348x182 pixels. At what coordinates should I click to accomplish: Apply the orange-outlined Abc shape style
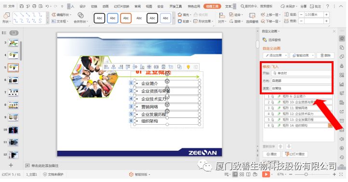tap(126, 18)
